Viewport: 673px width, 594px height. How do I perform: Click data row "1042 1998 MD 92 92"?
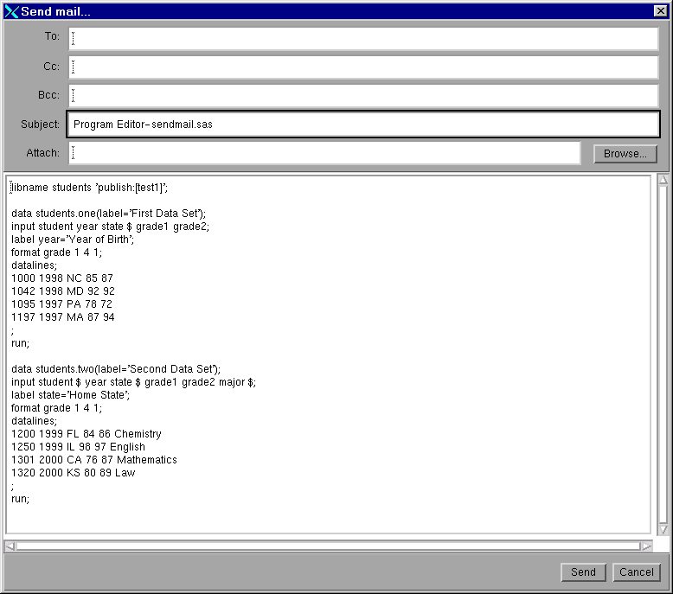pyautogui.click(x=63, y=291)
